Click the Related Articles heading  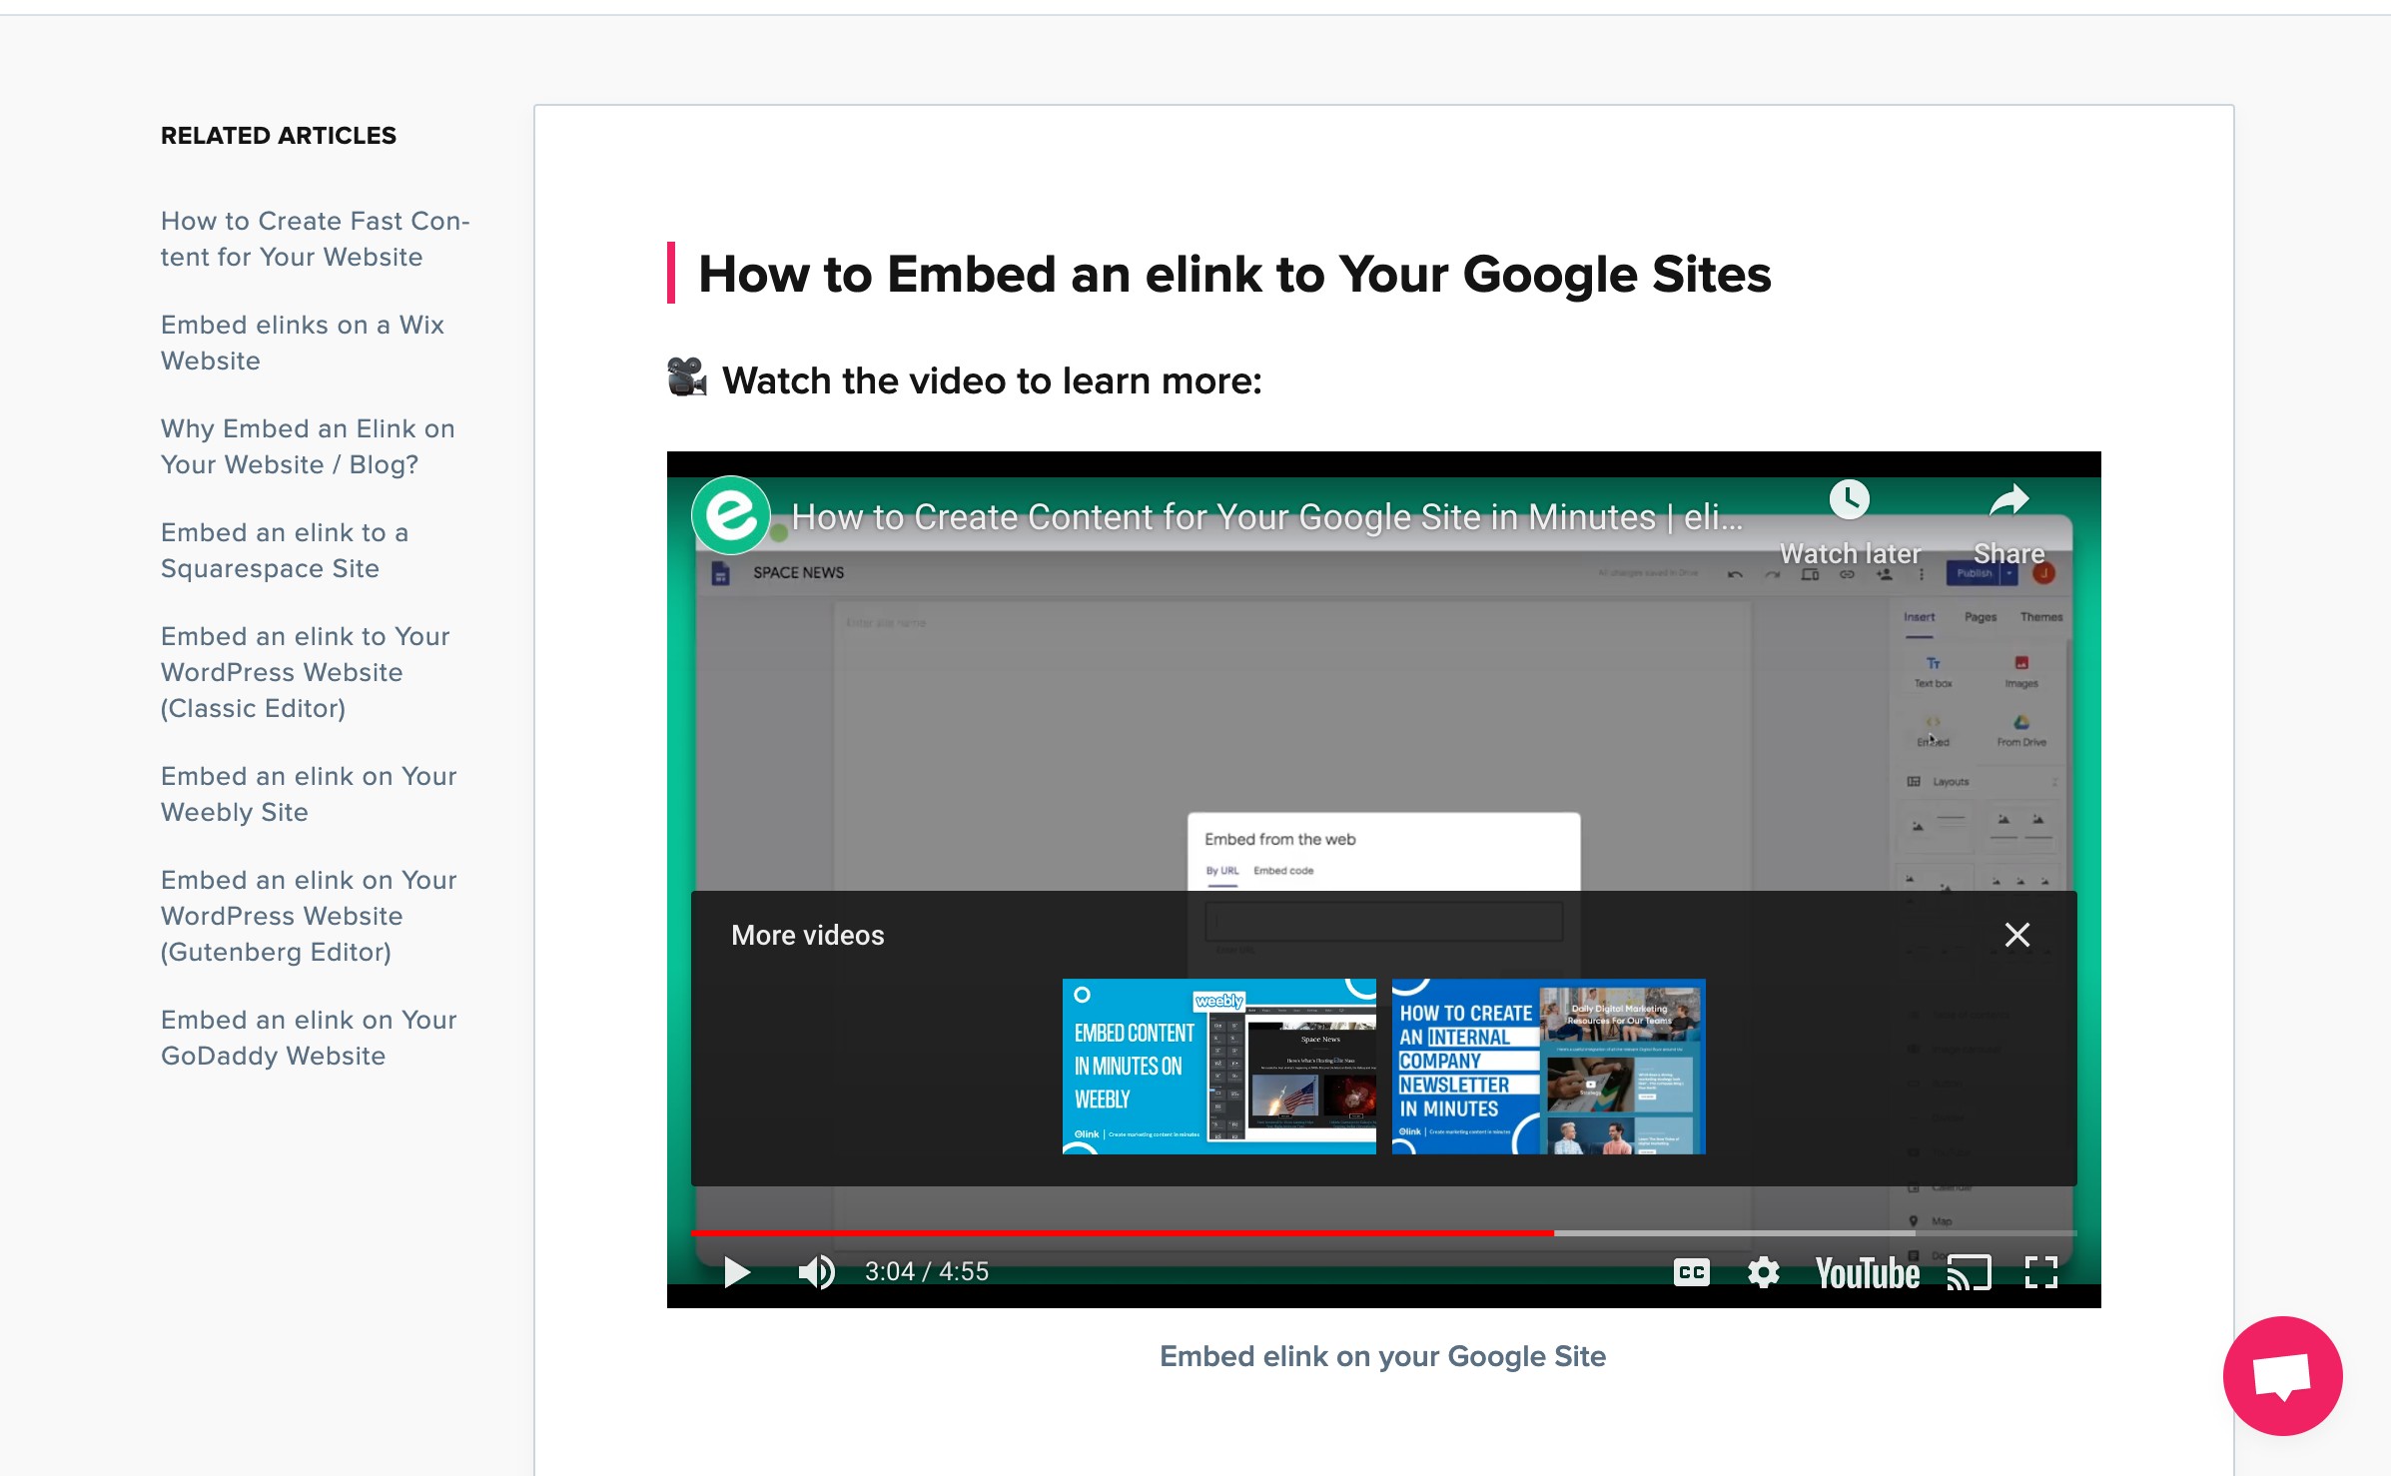(279, 135)
